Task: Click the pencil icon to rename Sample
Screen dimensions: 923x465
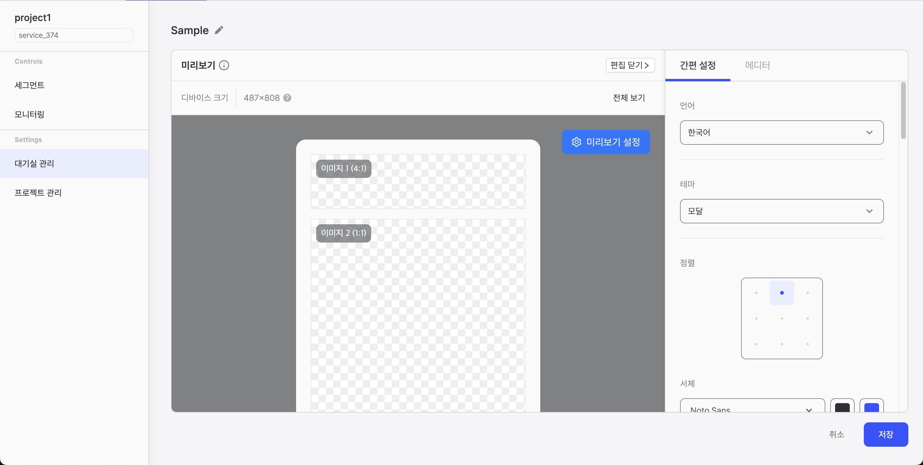Action: [x=219, y=30]
